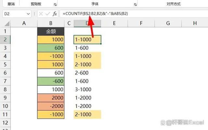This screenshot has height=130, width=208.
Task: Select row 7 header
Action: [x=5, y=81]
